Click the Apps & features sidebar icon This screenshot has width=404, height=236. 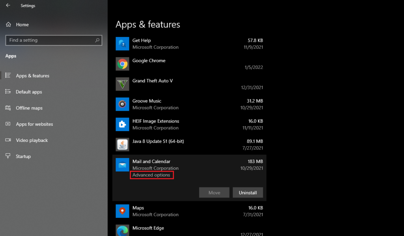tap(8, 75)
